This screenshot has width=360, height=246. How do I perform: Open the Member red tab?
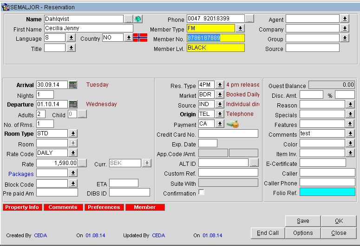[145, 207]
